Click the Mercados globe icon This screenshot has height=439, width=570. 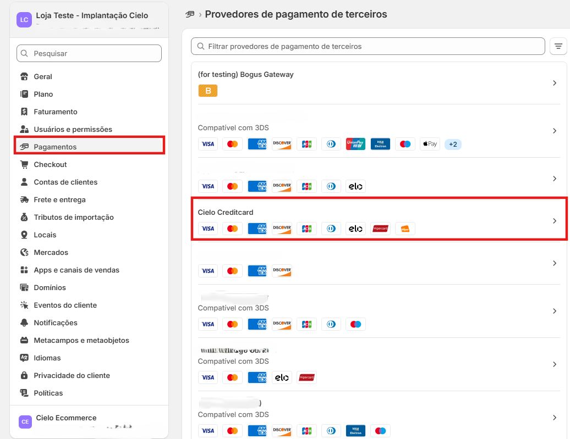pos(24,252)
